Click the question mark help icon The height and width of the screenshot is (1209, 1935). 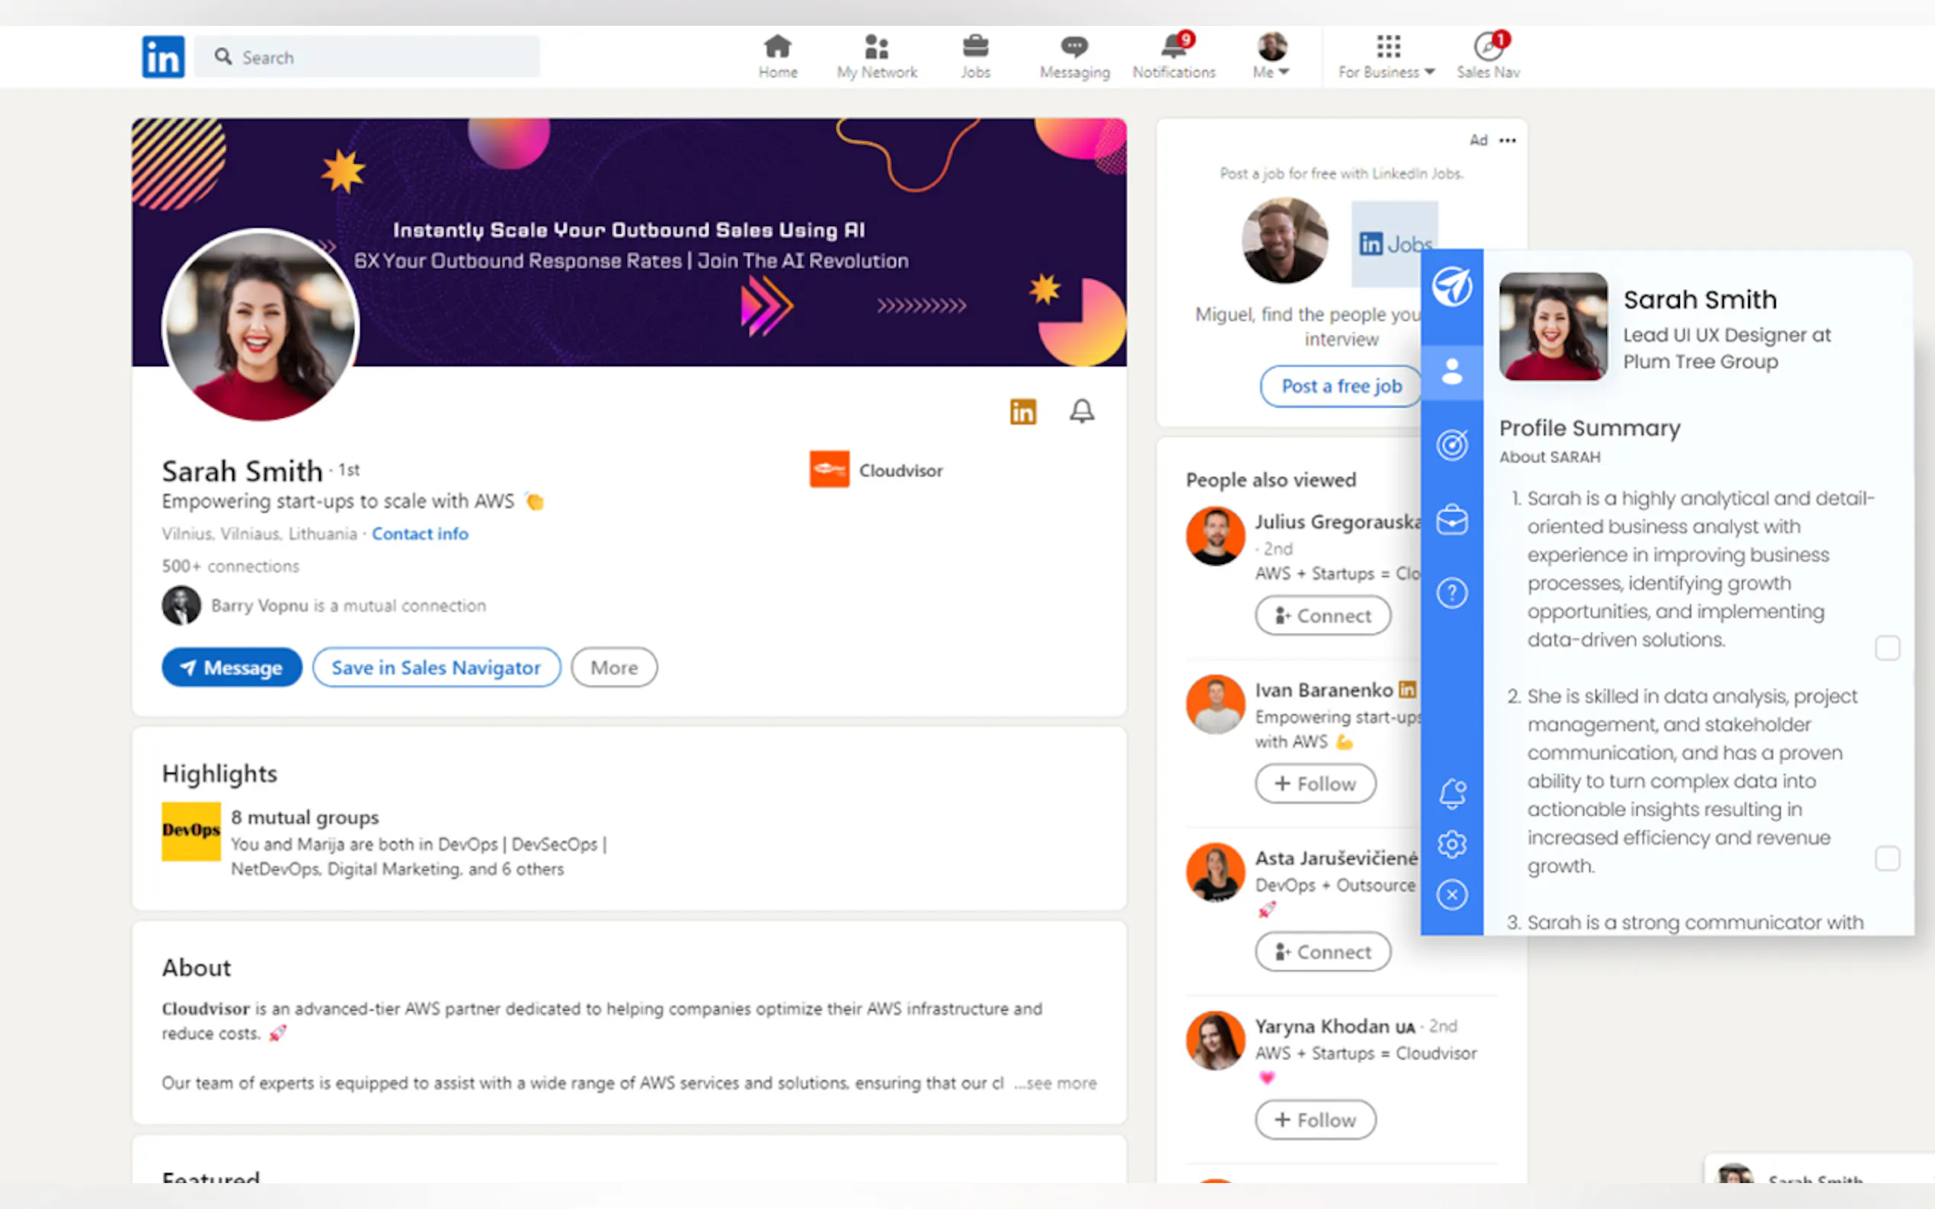(x=1451, y=593)
